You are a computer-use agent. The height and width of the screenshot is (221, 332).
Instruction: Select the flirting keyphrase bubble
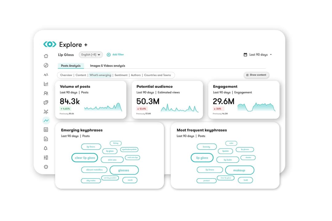pyautogui.click(x=116, y=143)
